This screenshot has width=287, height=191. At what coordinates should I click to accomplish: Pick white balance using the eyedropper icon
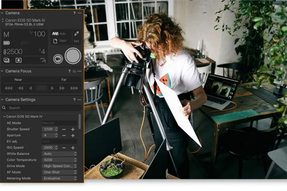(76, 33)
